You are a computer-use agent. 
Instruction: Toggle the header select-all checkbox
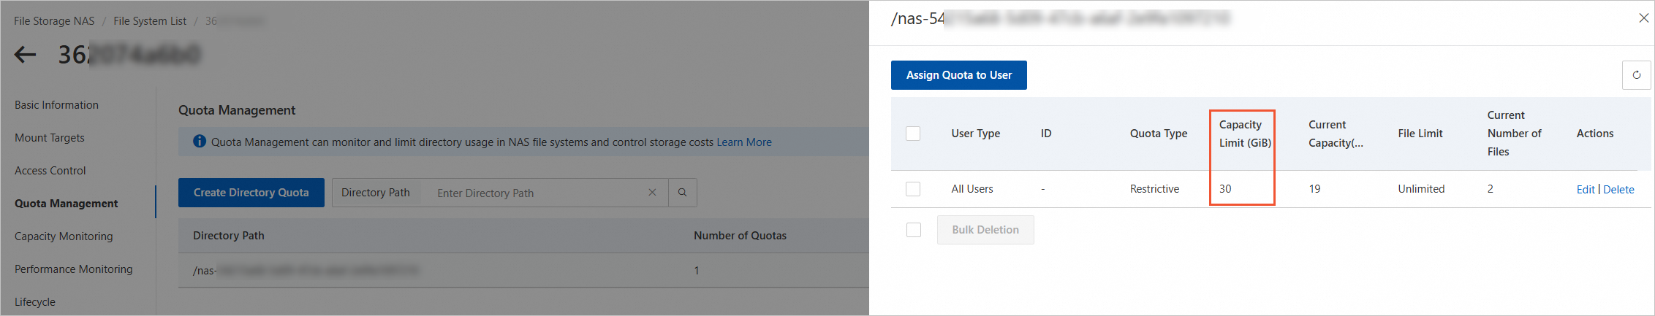point(913,134)
